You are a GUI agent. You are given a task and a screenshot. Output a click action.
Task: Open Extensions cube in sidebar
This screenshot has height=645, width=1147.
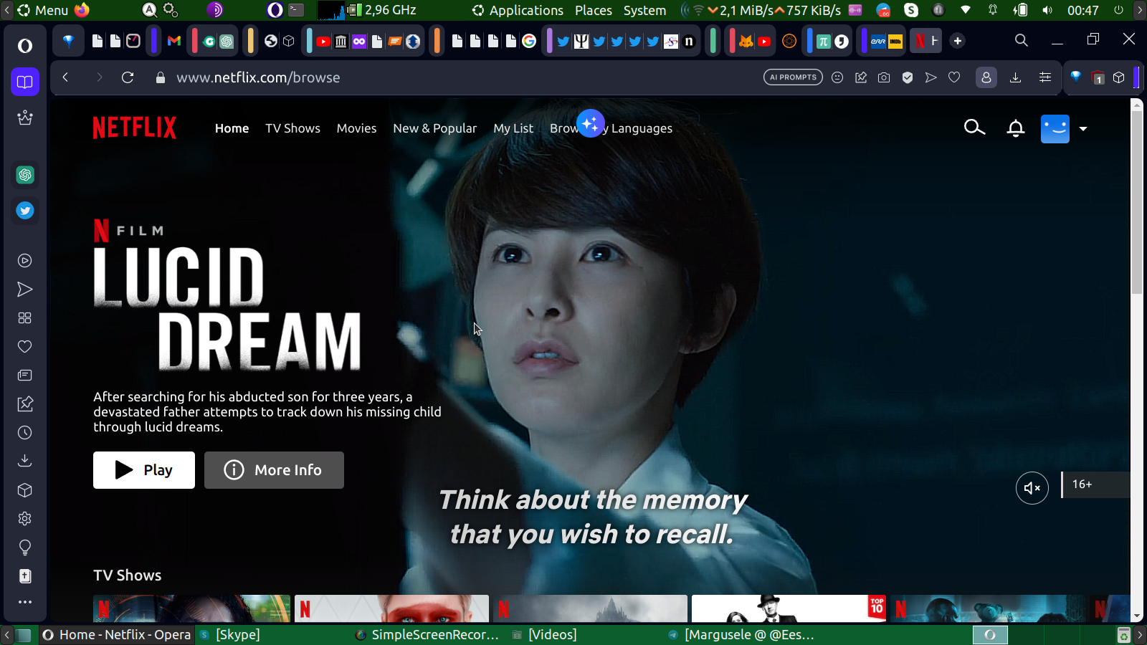25,490
